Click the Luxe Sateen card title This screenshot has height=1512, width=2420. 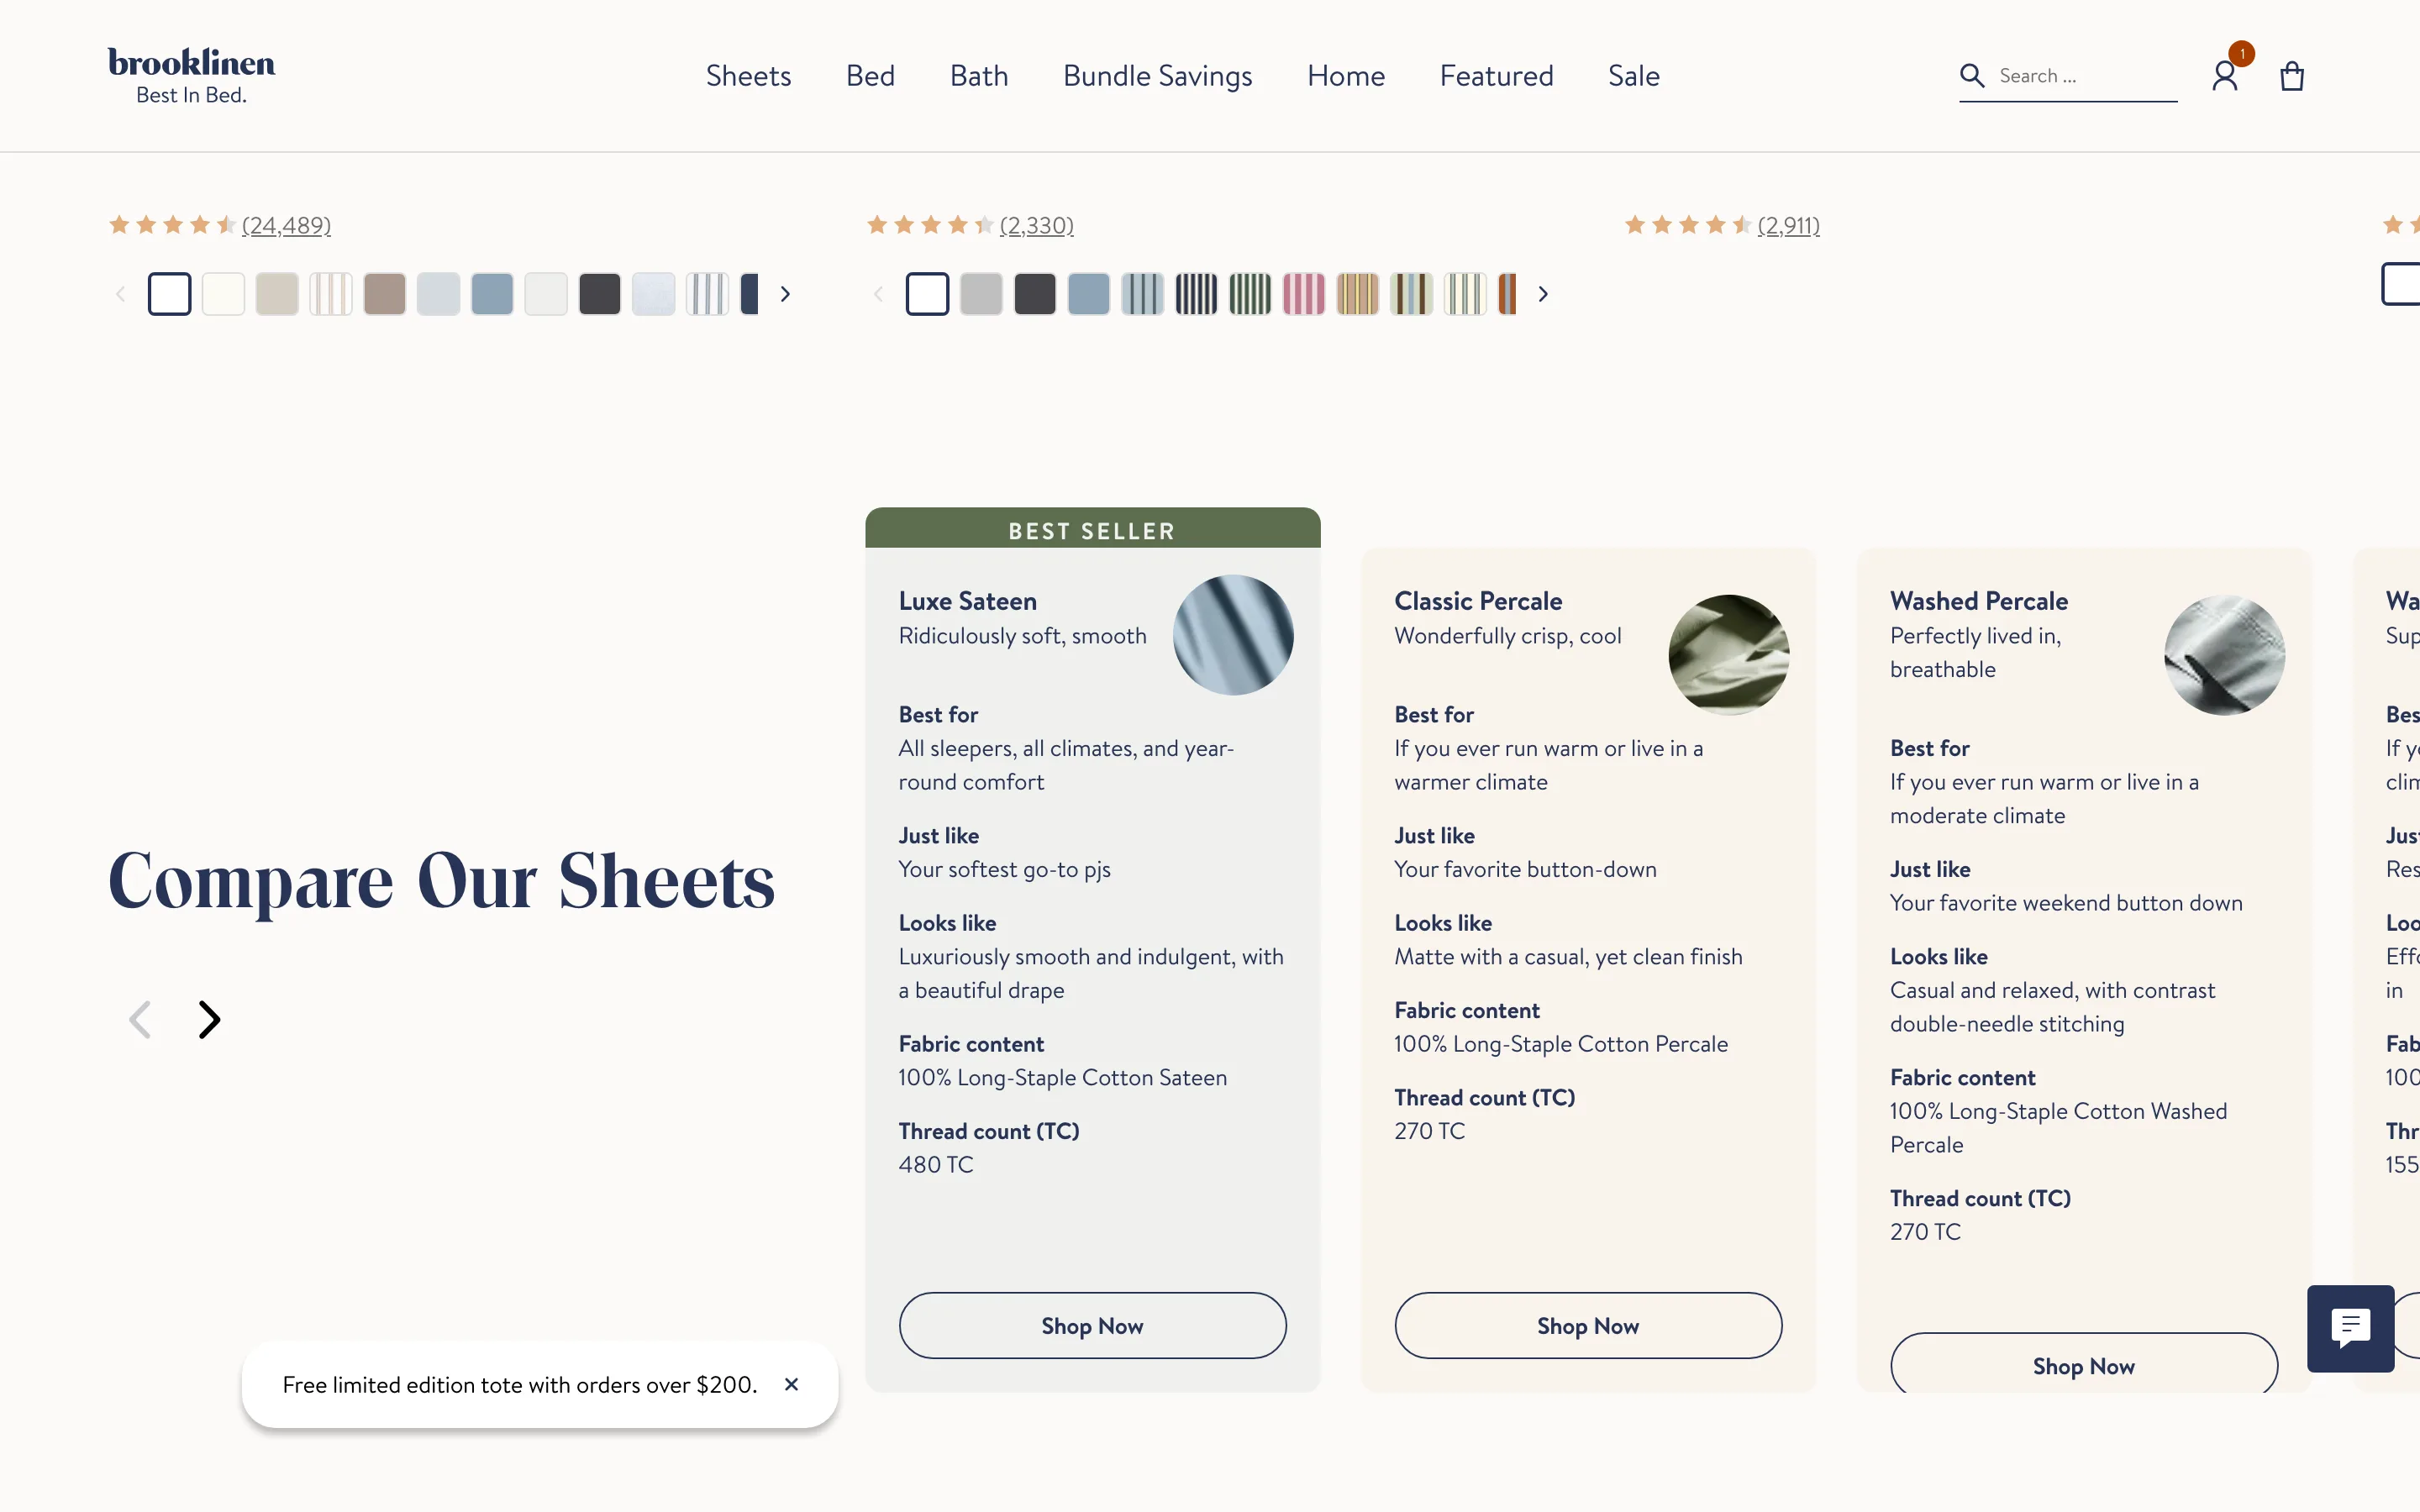(x=967, y=601)
